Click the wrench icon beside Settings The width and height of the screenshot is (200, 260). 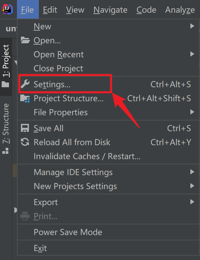[25, 84]
